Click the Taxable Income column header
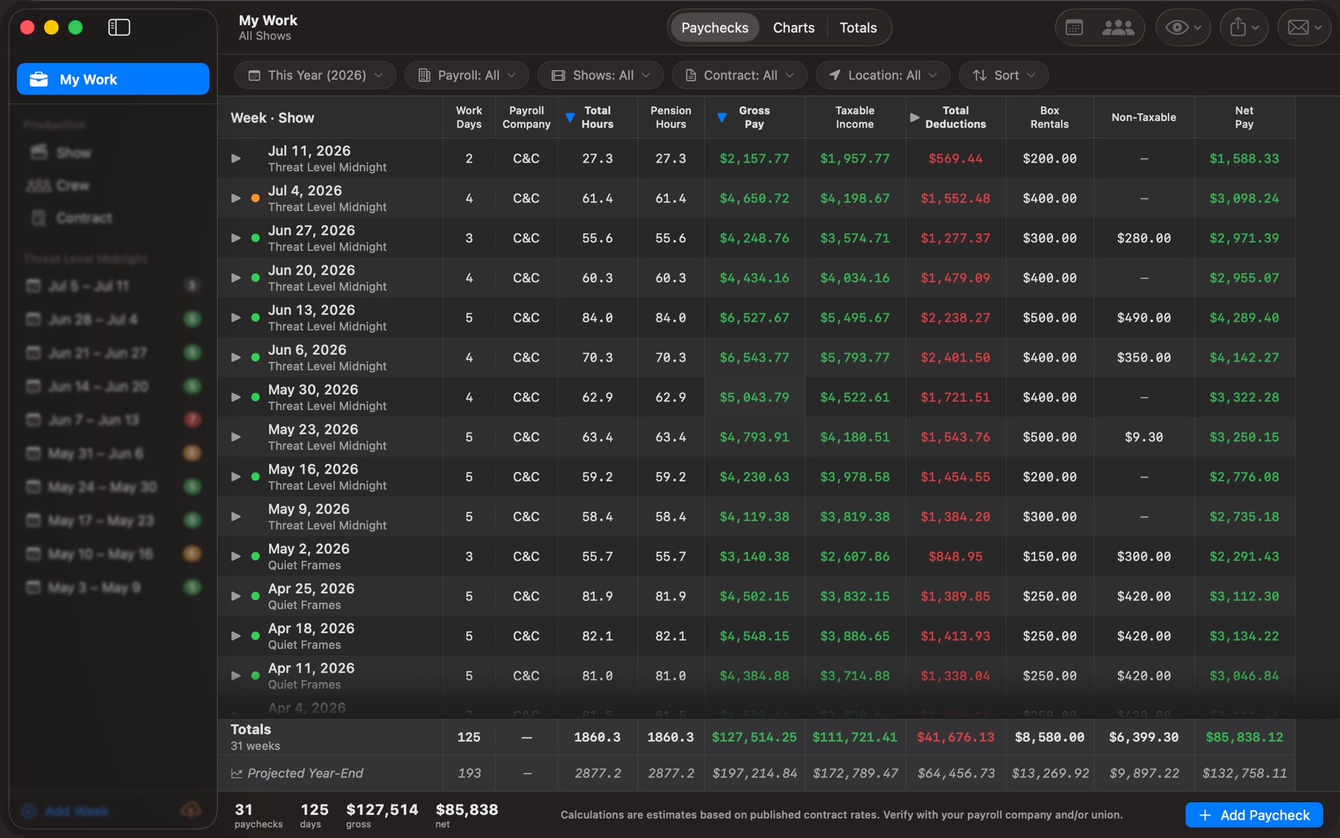Viewport: 1340px width, 838px height. [x=855, y=117]
